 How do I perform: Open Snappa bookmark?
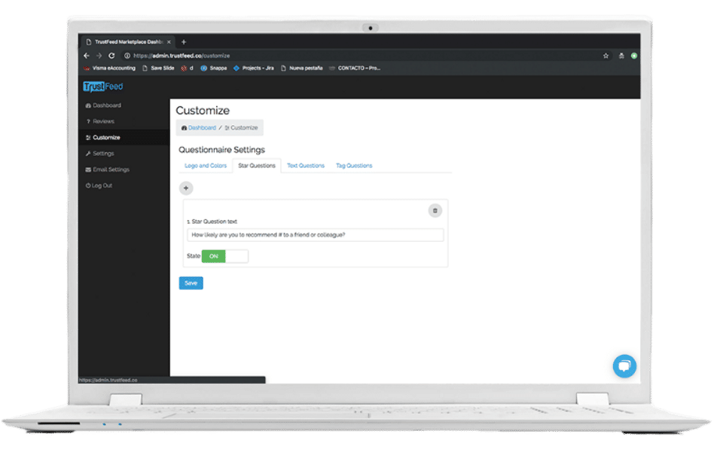(x=214, y=69)
